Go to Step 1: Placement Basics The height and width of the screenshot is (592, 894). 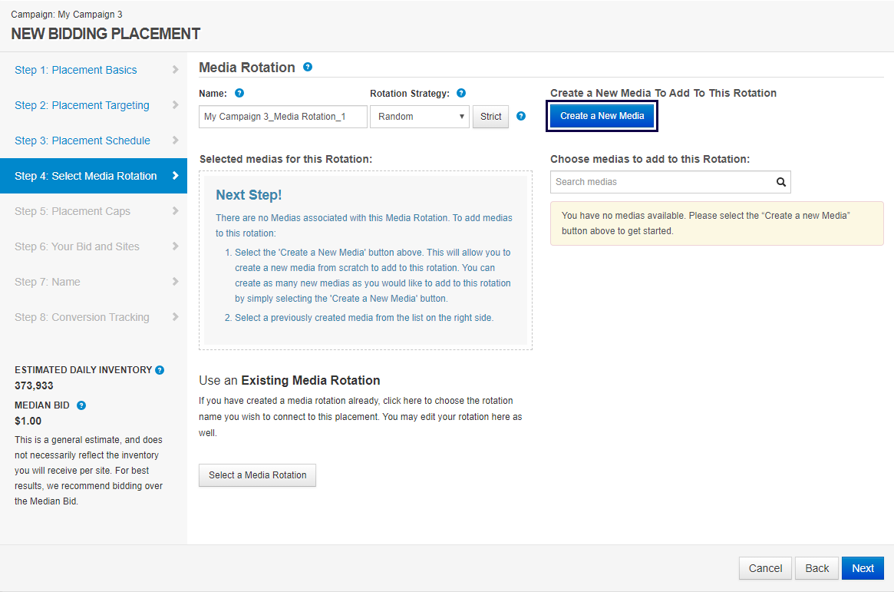pyautogui.click(x=76, y=70)
